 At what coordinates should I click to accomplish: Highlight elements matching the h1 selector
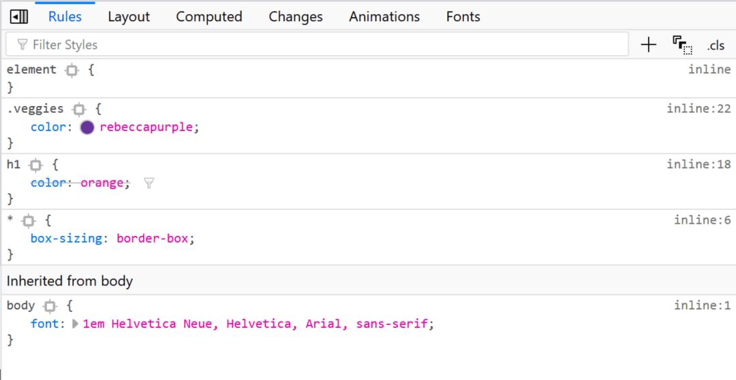(x=35, y=165)
